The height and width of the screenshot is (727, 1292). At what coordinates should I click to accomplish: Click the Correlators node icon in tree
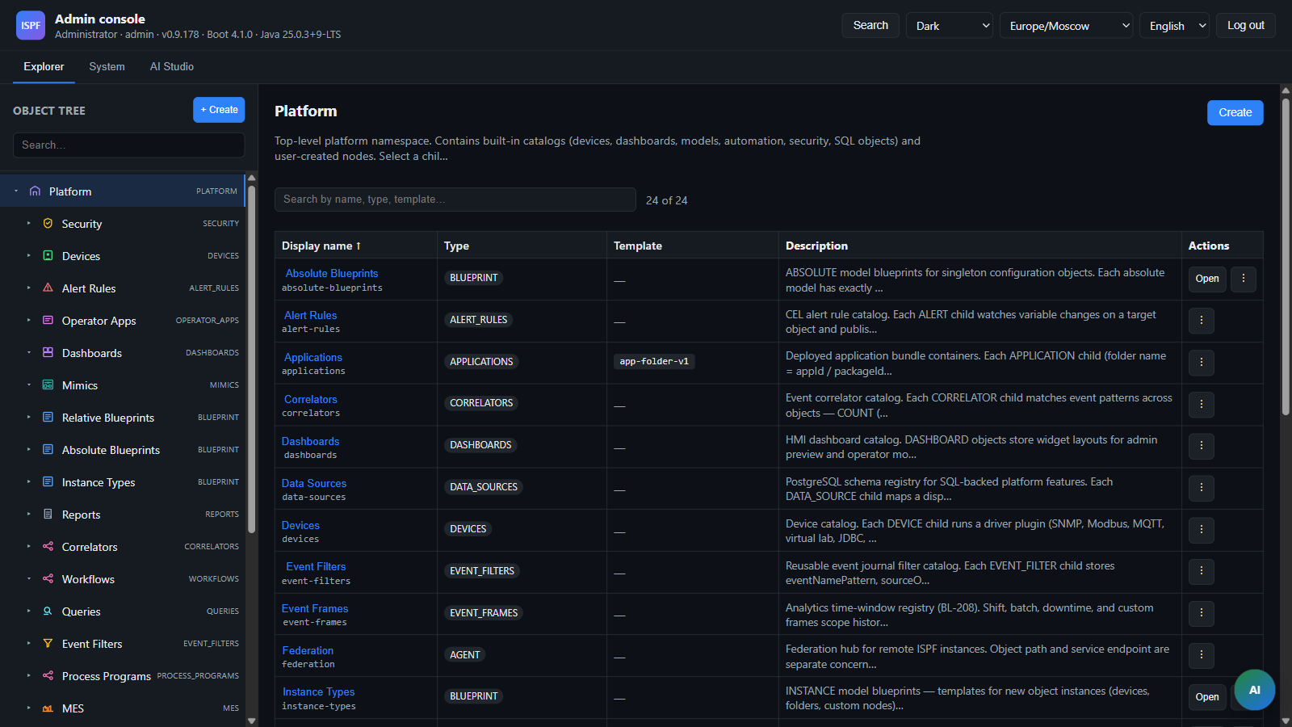(x=48, y=547)
